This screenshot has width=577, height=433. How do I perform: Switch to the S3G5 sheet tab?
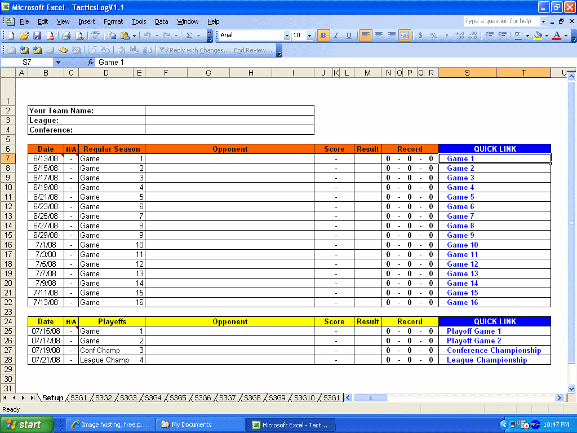177,398
